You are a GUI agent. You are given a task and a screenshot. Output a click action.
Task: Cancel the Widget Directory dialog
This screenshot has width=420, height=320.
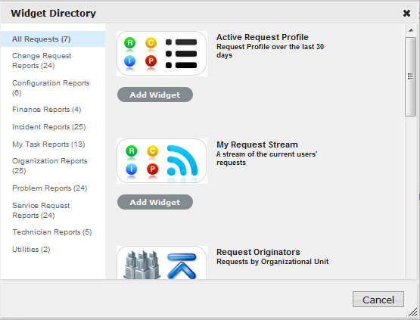click(x=378, y=300)
